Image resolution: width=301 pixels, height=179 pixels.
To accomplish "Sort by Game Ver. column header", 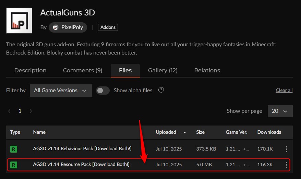I will tap(236, 132).
